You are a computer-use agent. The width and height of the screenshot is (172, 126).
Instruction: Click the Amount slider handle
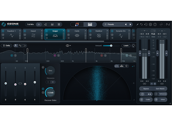tap(111, 46)
